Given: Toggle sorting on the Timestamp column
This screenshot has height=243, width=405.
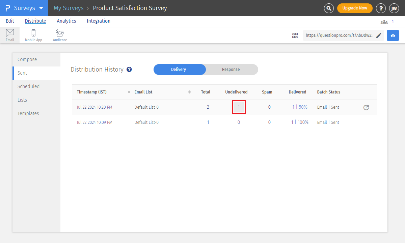Looking at the screenshot, I should (x=129, y=92).
